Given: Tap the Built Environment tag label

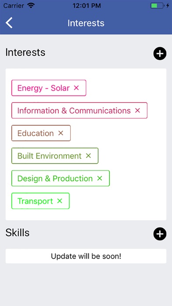Looking at the screenshot, I should pos(50,156).
